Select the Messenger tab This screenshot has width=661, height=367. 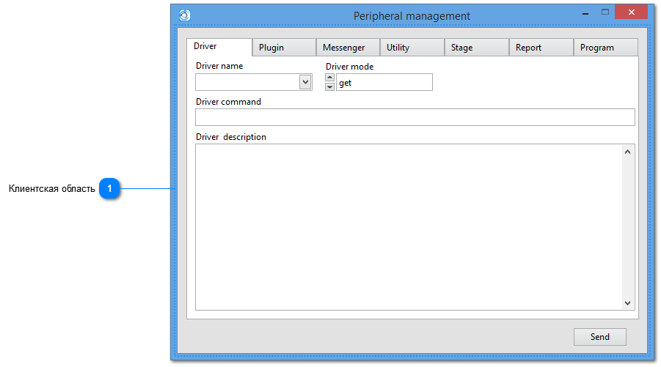point(348,48)
